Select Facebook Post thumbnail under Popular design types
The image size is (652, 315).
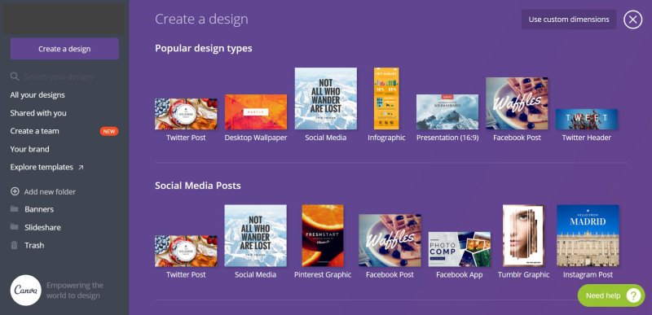[x=517, y=103]
